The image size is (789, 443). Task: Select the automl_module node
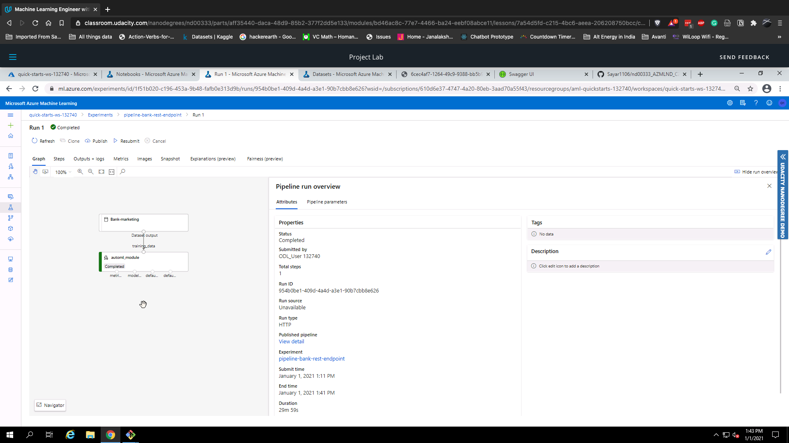pos(144,262)
